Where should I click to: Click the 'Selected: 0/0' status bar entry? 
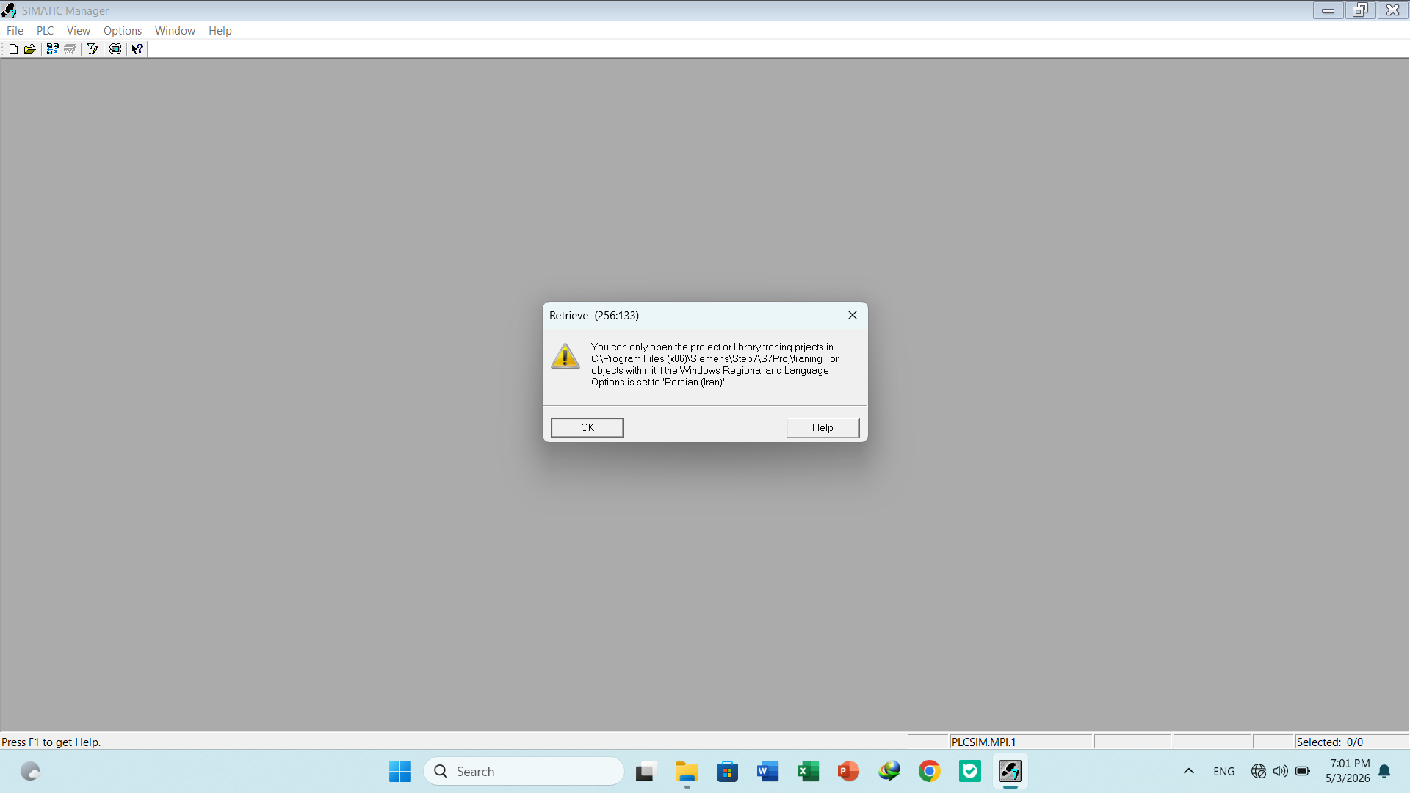point(1329,742)
